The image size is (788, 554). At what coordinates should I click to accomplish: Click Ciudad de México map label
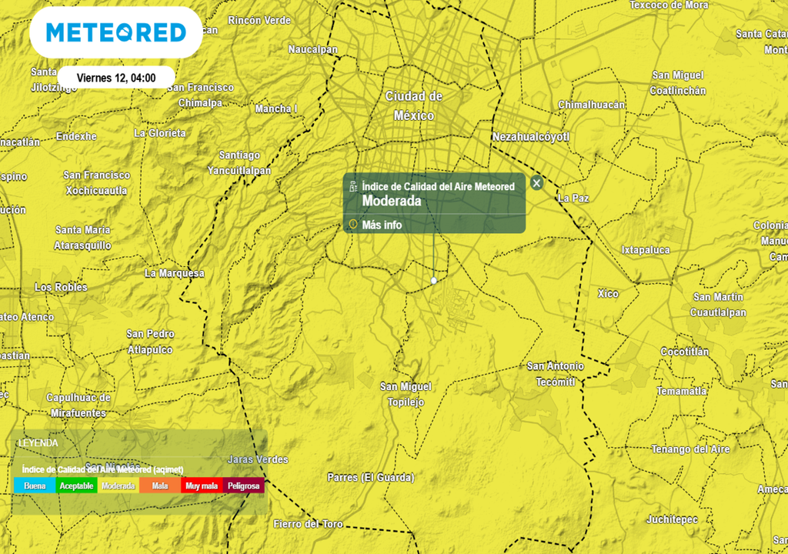click(414, 106)
